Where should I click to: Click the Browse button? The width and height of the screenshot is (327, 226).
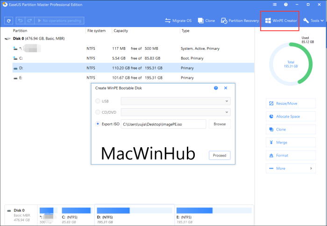point(220,124)
